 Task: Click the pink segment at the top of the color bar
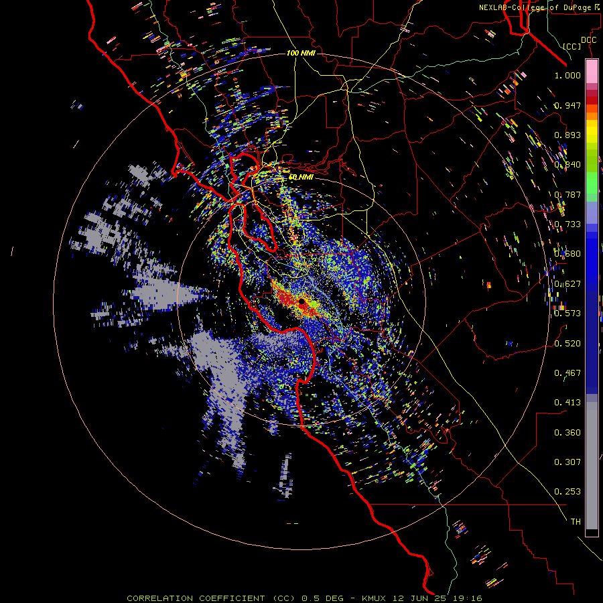pyautogui.click(x=592, y=71)
